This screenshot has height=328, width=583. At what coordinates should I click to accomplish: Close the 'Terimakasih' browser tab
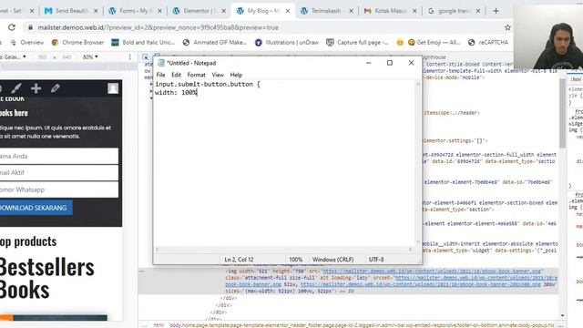tap(351, 11)
